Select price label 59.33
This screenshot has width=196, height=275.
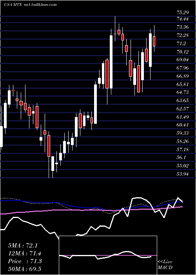click(x=183, y=133)
